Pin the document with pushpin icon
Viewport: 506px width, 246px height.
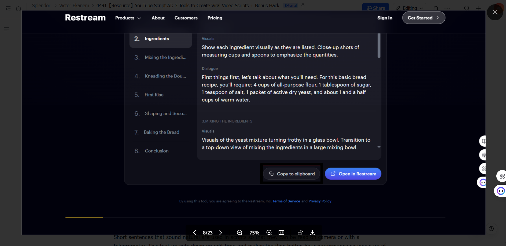[x=303, y=5]
